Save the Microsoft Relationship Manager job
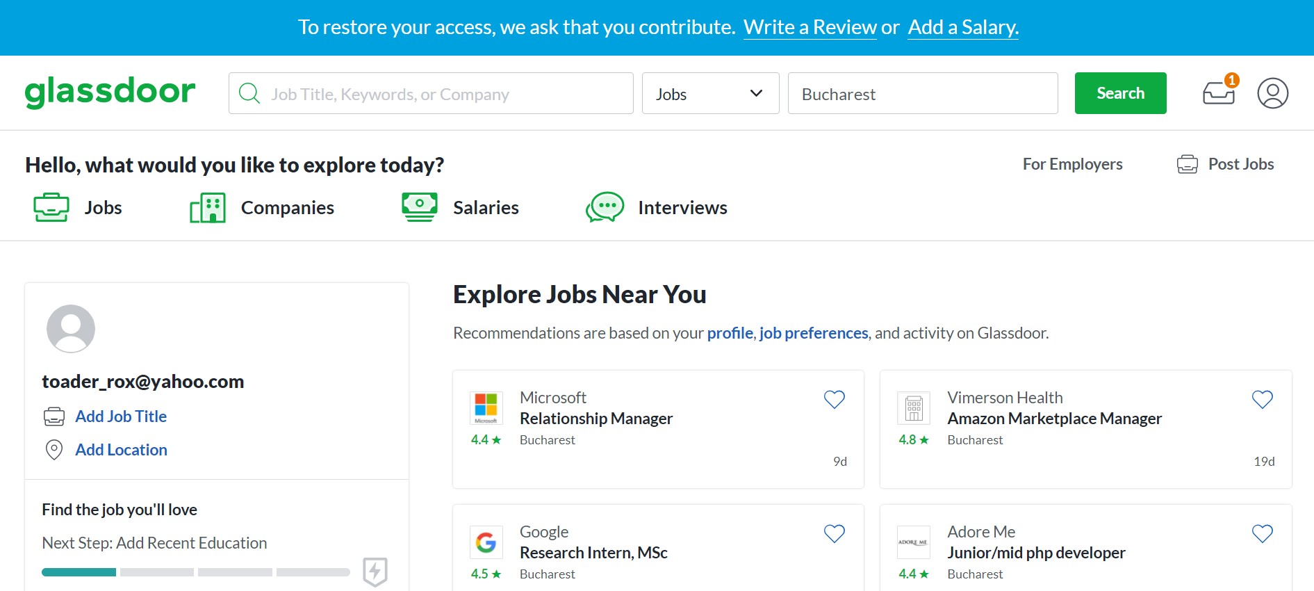The height and width of the screenshot is (591, 1314). pyautogui.click(x=835, y=399)
